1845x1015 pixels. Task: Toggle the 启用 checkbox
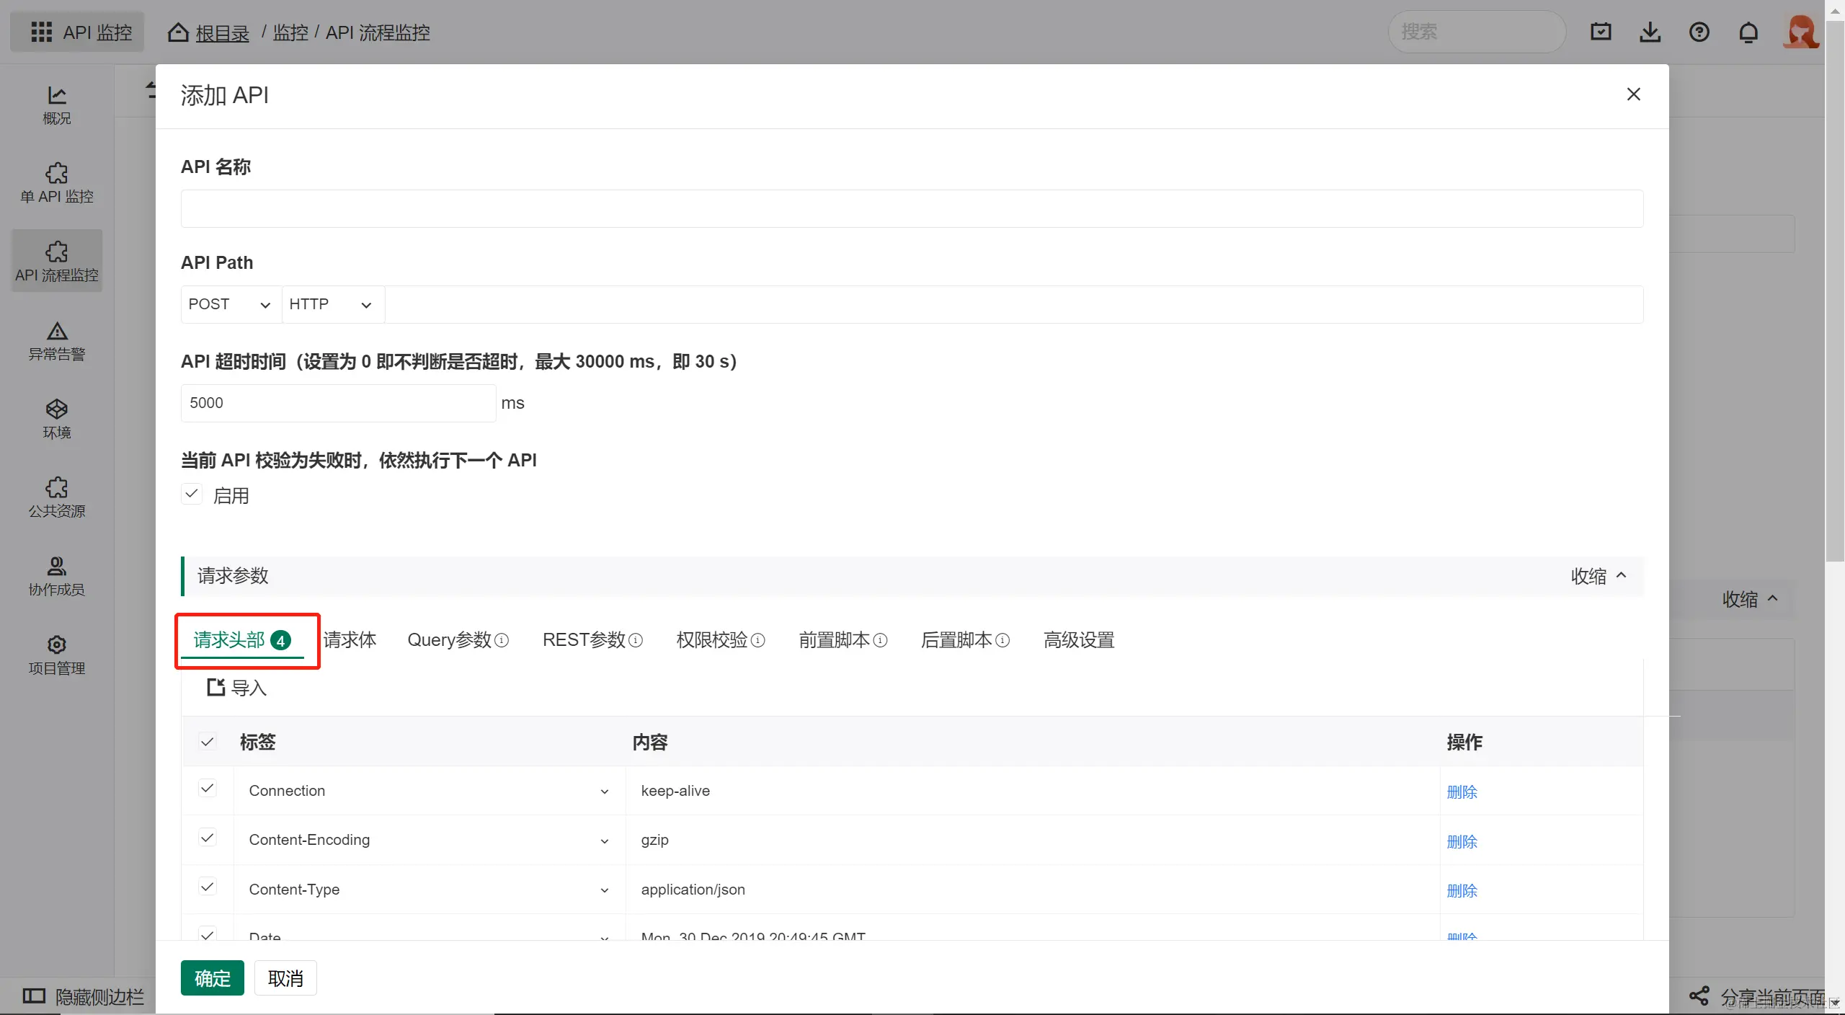[x=192, y=495]
